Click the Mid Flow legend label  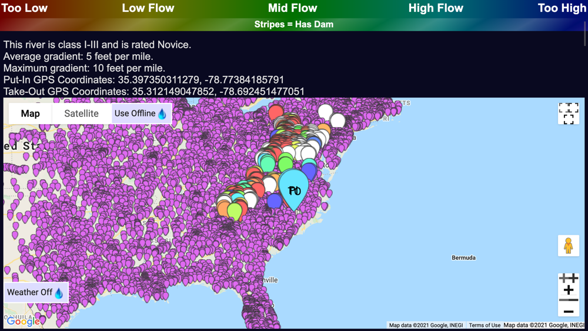click(292, 8)
